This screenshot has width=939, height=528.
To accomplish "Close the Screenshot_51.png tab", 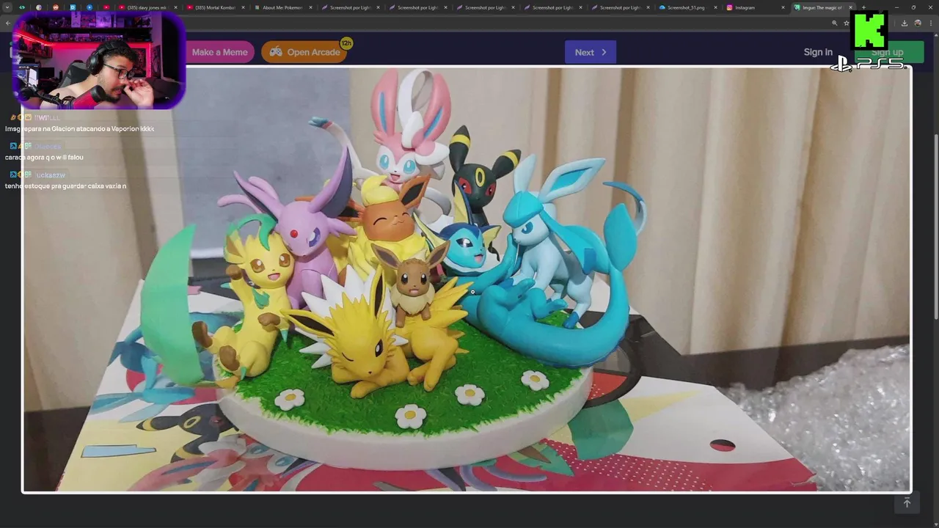I will click(715, 7).
